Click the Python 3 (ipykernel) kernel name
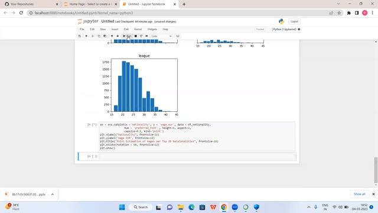Image resolution: width=378 pixels, height=213 pixels. (285, 29)
